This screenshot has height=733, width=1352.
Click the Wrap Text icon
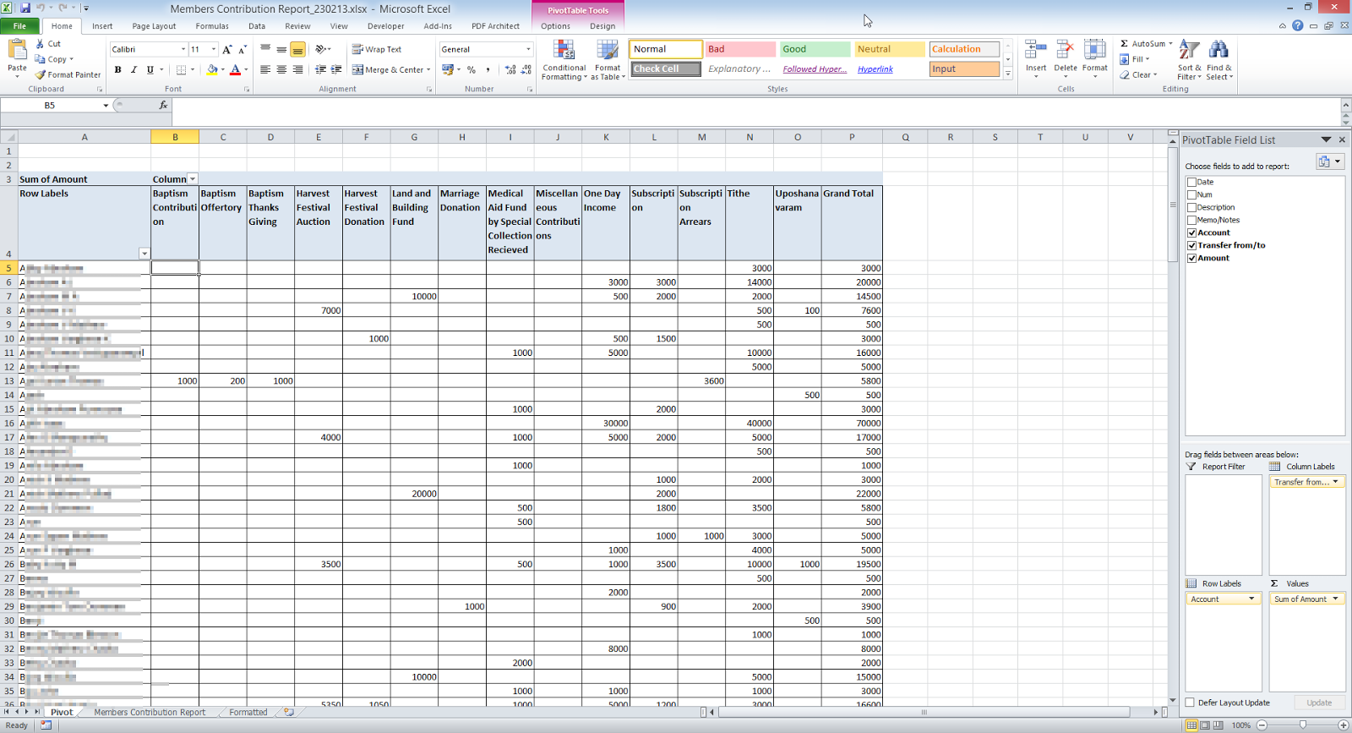(x=357, y=49)
